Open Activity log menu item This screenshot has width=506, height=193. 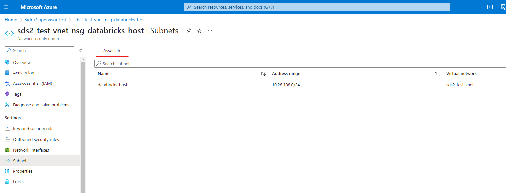(x=23, y=73)
